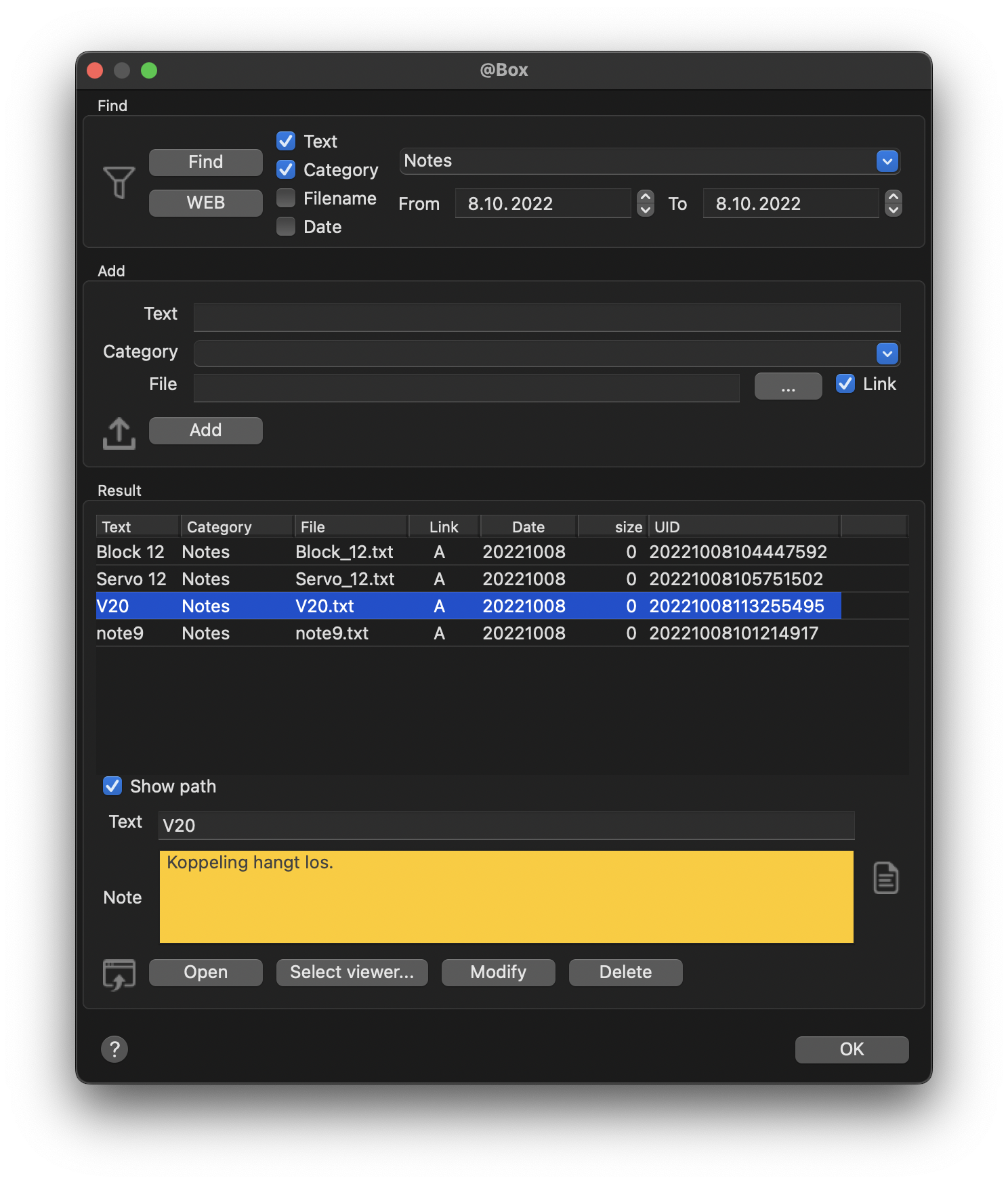The height and width of the screenshot is (1184, 1008).
Task: Click the upload arrow icon in Add section
Action: coord(119,433)
